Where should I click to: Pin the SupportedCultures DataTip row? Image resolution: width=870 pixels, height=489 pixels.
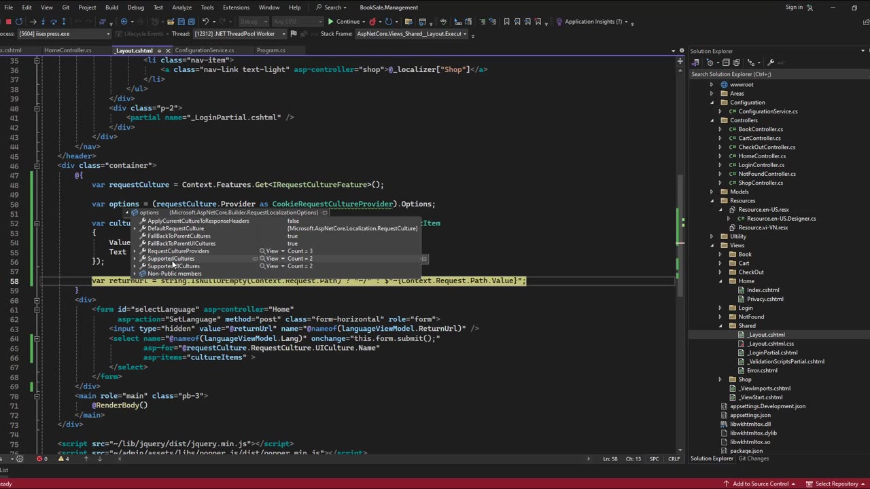click(x=423, y=259)
